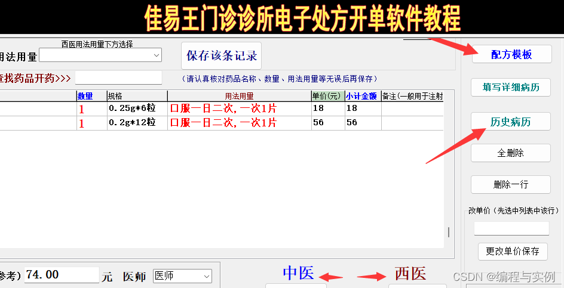Select the 数量 column header

pyautogui.click(x=92, y=96)
